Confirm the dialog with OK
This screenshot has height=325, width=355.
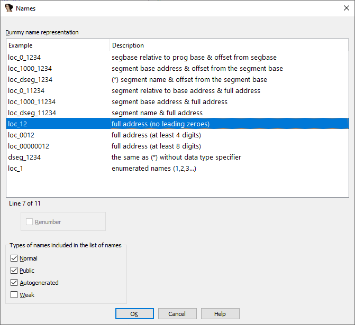[x=134, y=314]
